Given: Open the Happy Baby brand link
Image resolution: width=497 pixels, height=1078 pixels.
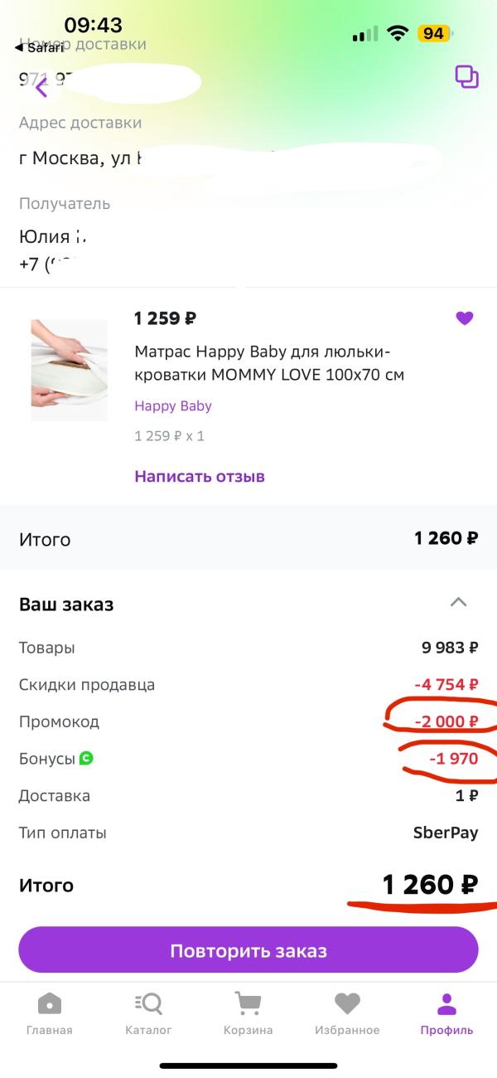Looking at the screenshot, I should 173,406.
